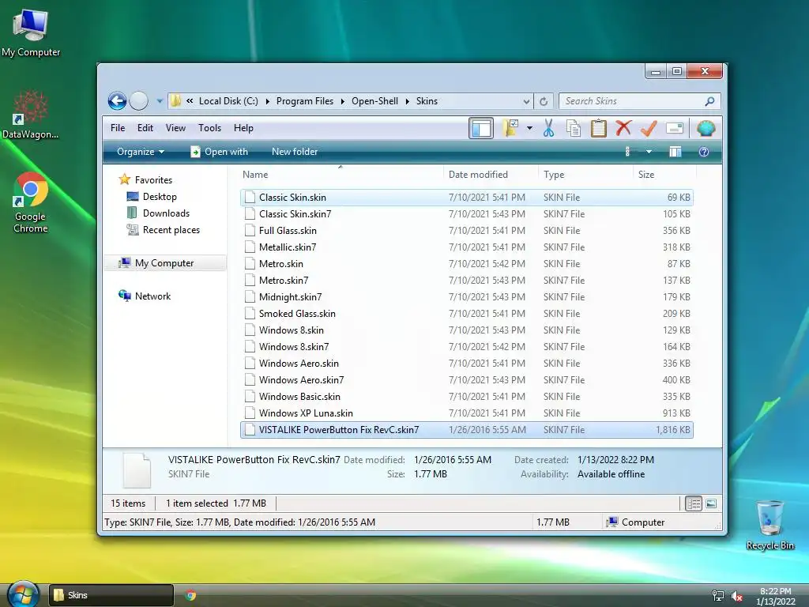Click Chrome icon in the taskbar
This screenshot has width=809, height=607.
click(190, 595)
